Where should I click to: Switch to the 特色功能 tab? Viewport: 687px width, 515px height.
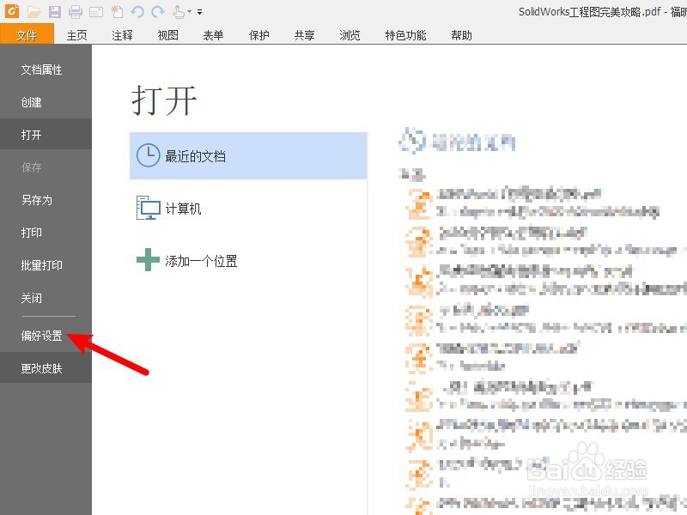(x=405, y=35)
